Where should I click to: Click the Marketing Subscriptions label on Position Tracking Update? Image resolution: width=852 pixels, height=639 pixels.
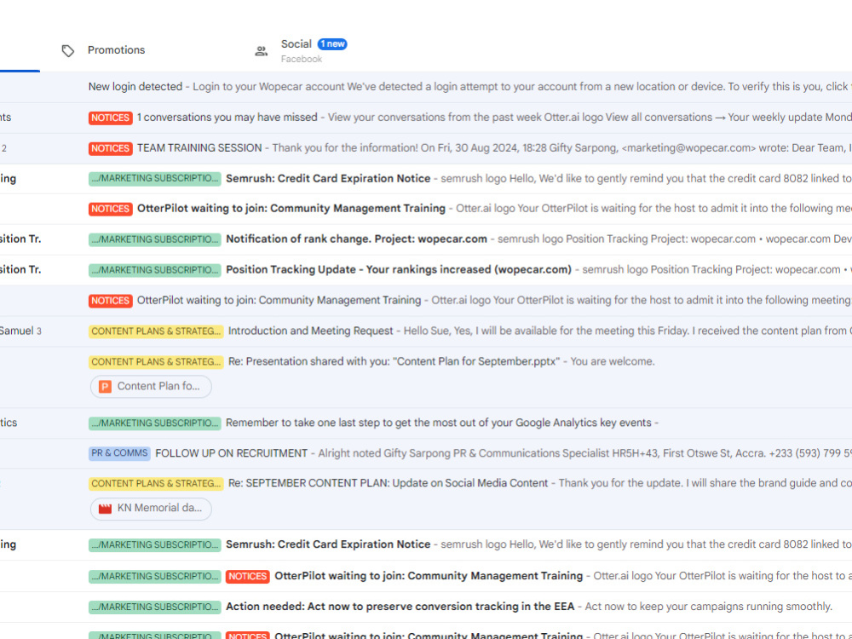(155, 270)
